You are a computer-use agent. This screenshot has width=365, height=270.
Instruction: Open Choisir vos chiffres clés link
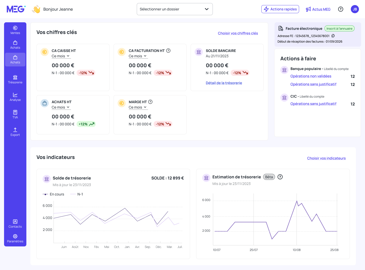pos(238,33)
